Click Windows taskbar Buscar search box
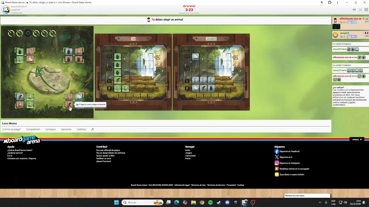 [142, 202]
